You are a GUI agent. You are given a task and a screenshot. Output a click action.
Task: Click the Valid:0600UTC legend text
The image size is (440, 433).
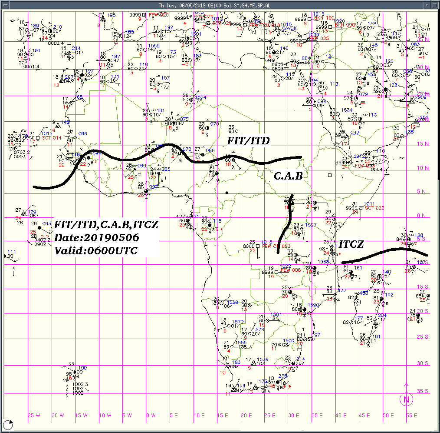(x=96, y=251)
